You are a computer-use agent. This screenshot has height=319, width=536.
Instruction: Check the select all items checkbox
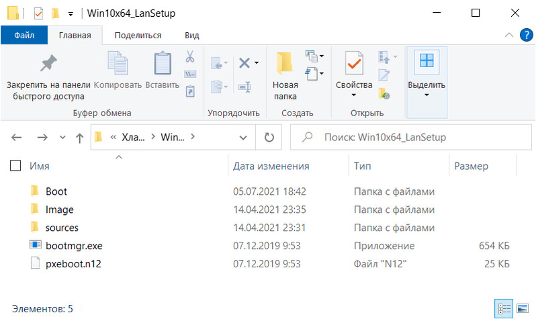click(x=15, y=166)
